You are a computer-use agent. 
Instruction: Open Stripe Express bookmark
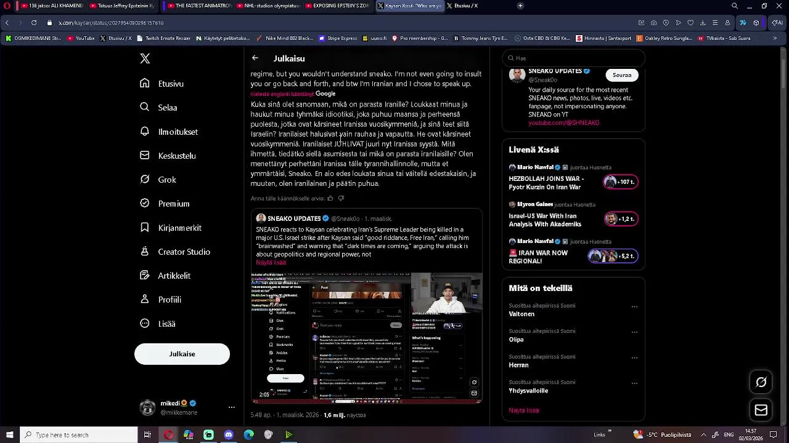338,38
